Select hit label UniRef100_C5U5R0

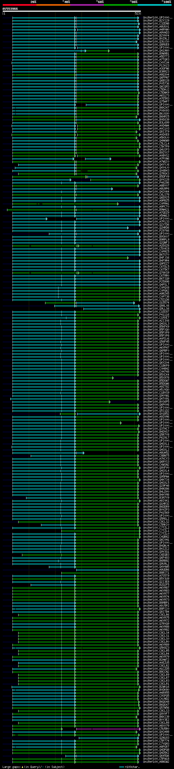click(x=156, y=729)
